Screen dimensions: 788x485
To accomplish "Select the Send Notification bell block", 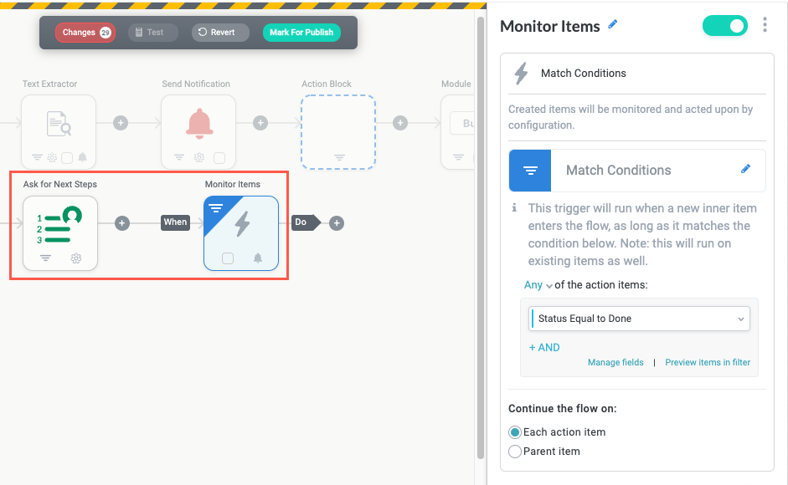I will (x=198, y=124).
